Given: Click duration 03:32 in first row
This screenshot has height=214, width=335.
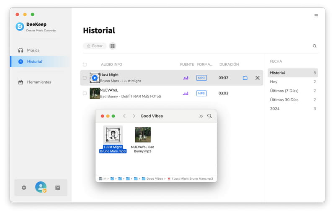Looking at the screenshot, I should coord(223,78).
